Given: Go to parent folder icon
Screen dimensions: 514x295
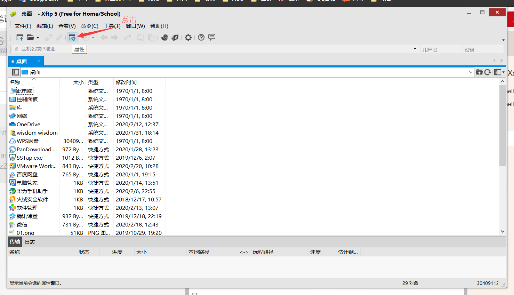Looking at the screenshot, I should click(x=479, y=72).
